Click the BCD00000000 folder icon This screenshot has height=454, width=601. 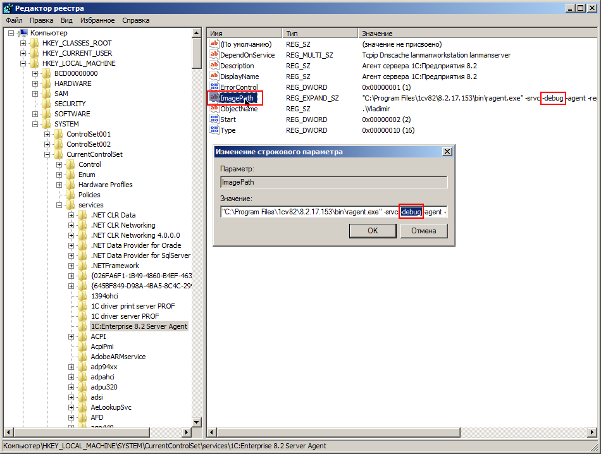click(47, 73)
